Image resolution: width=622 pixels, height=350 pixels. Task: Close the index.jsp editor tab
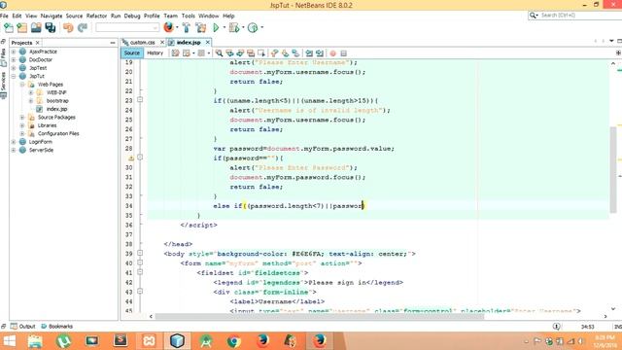click(207, 42)
